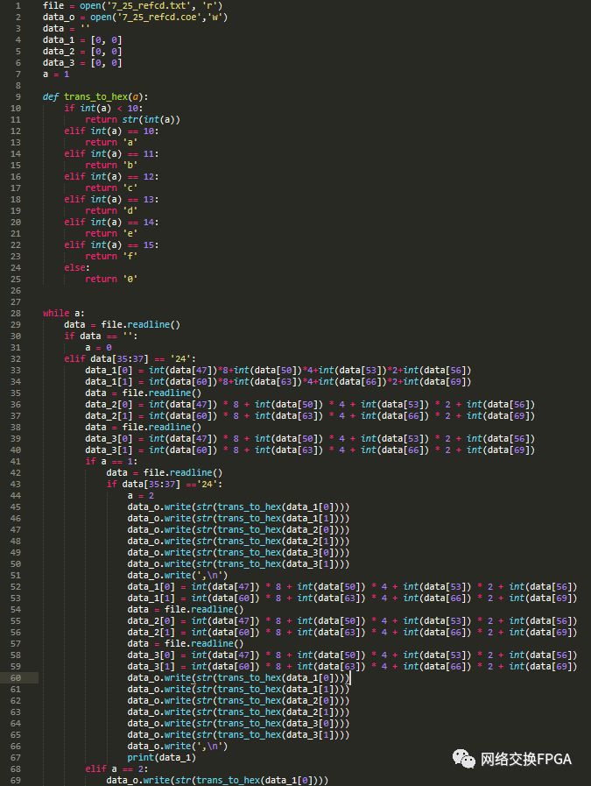Click the return 'c' statement

(x=111, y=188)
